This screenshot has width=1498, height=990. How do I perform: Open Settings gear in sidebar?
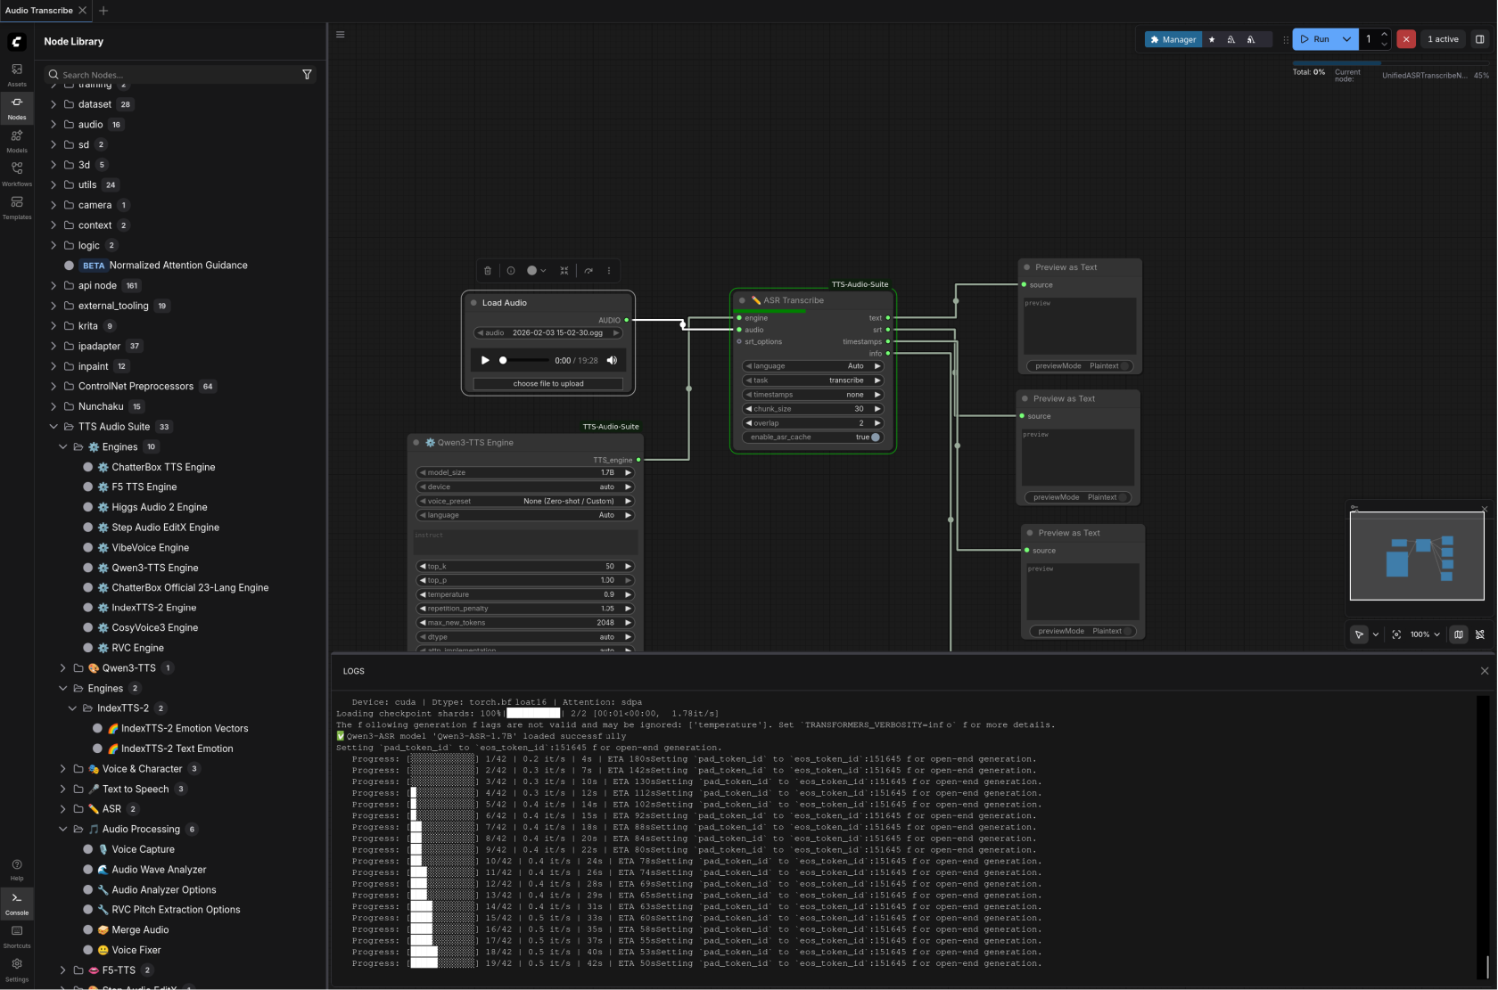click(17, 968)
